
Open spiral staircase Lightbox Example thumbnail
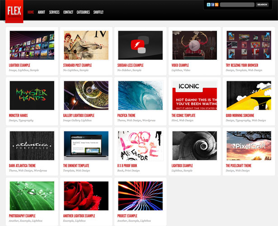(194, 146)
